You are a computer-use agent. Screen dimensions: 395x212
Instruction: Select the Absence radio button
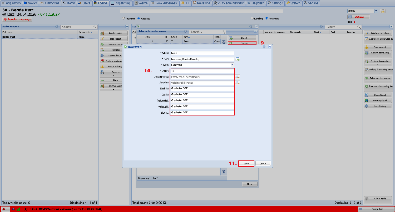click(x=139, y=19)
